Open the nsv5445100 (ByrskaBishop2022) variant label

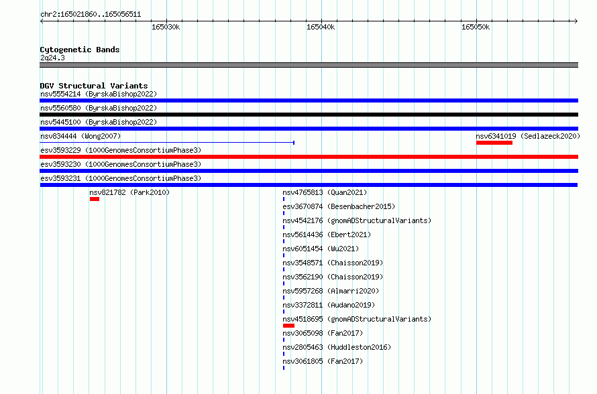(x=99, y=122)
